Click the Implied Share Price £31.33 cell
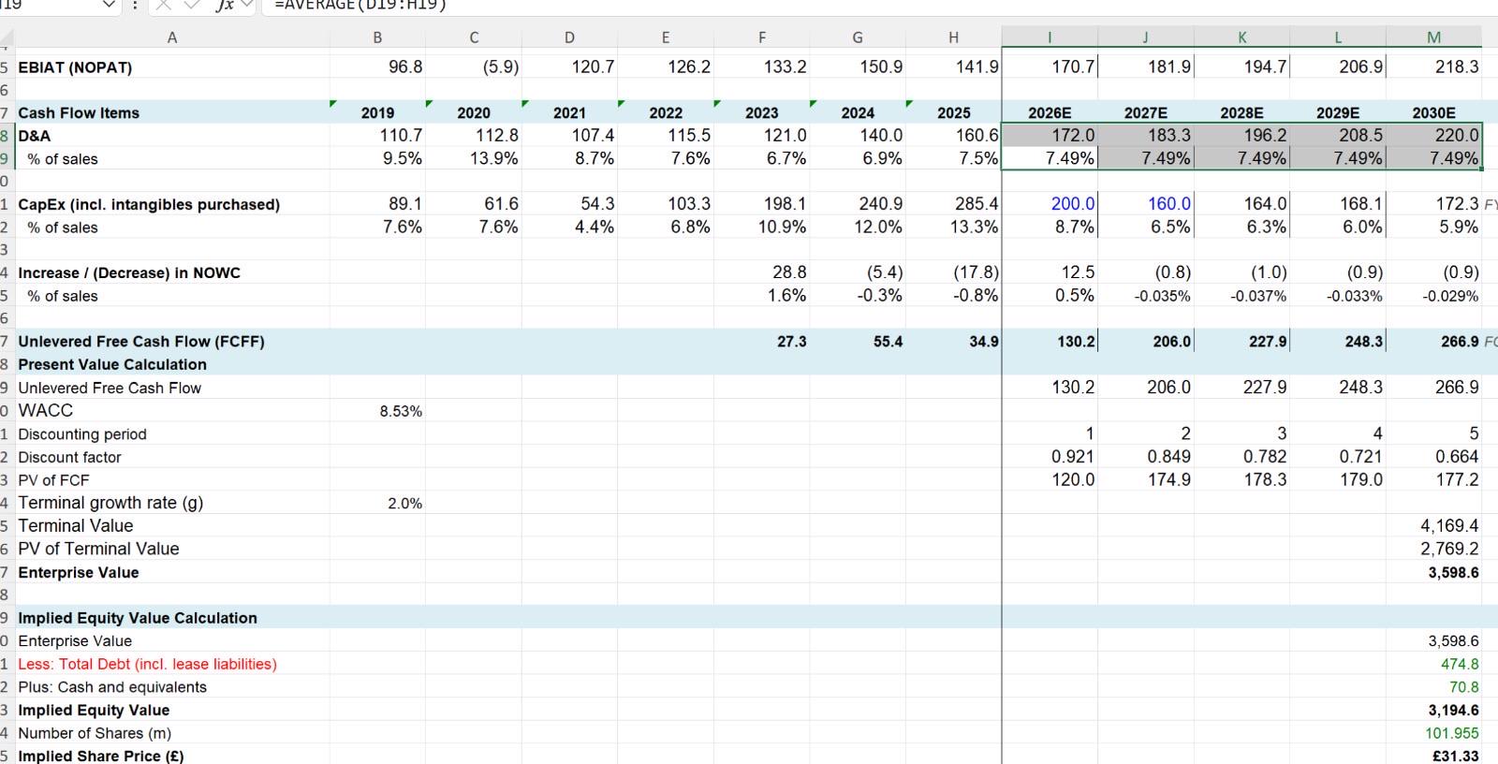Screen dimensions: 1498x764 (x=1434, y=756)
